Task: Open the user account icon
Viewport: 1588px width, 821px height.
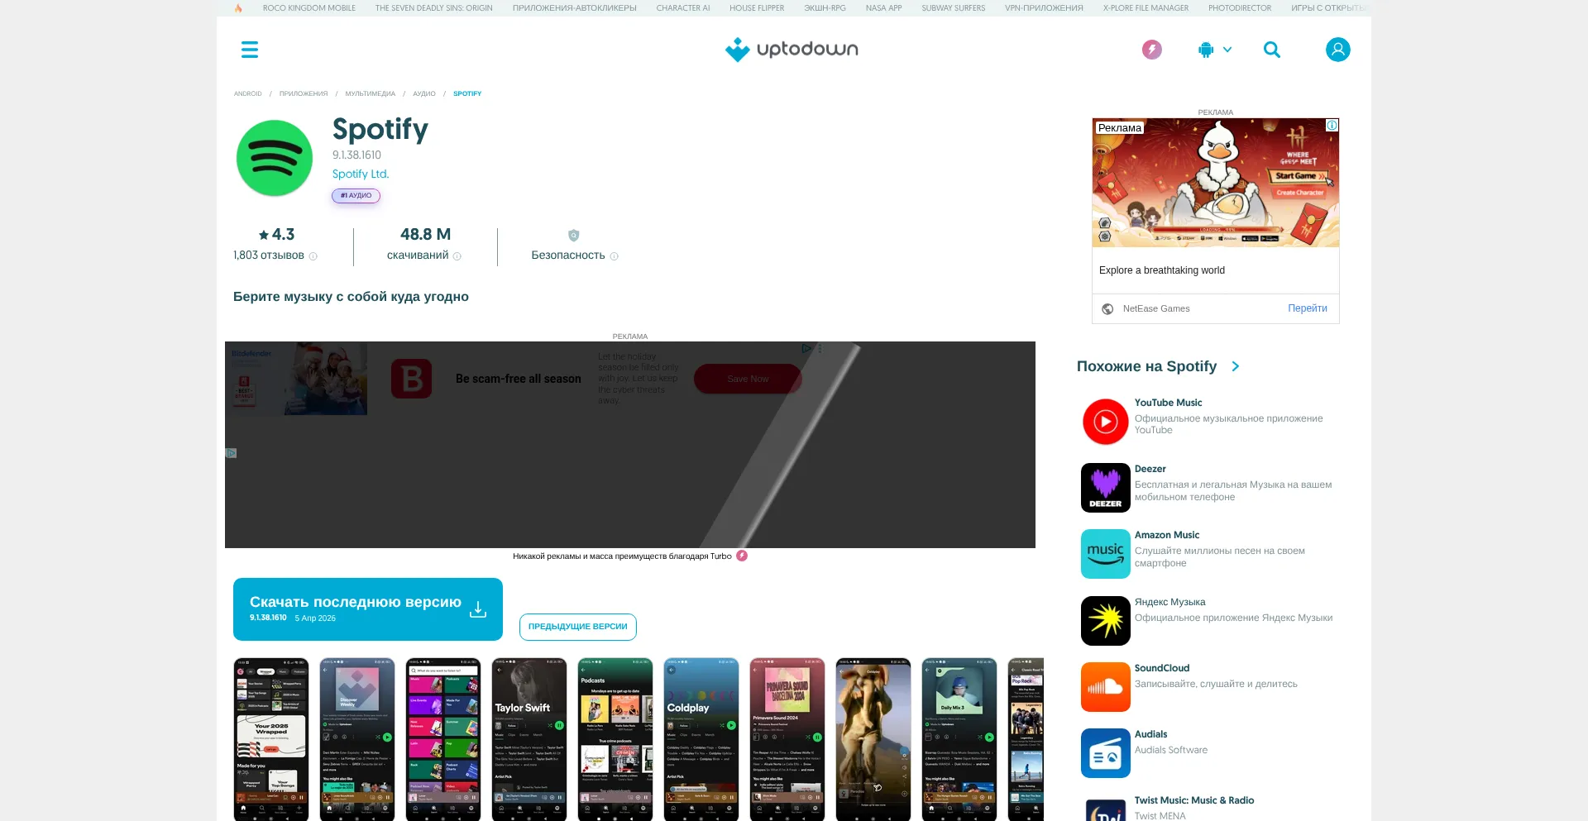Action: 1337,50
